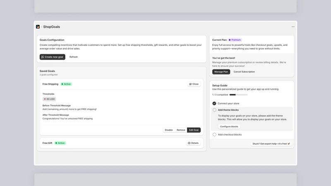The height and width of the screenshot is (186, 331).
Task: Click the 'Connect your store' step text
Action: pyautogui.click(x=228, y=103)
